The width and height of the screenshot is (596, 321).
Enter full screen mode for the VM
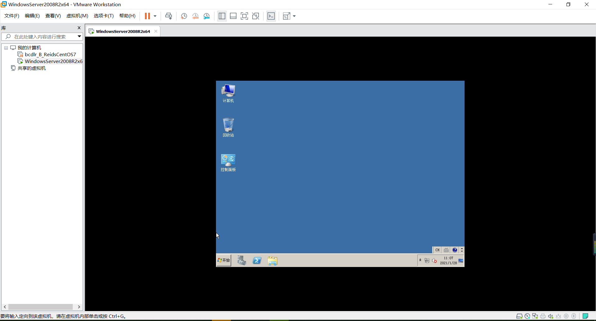245,16
